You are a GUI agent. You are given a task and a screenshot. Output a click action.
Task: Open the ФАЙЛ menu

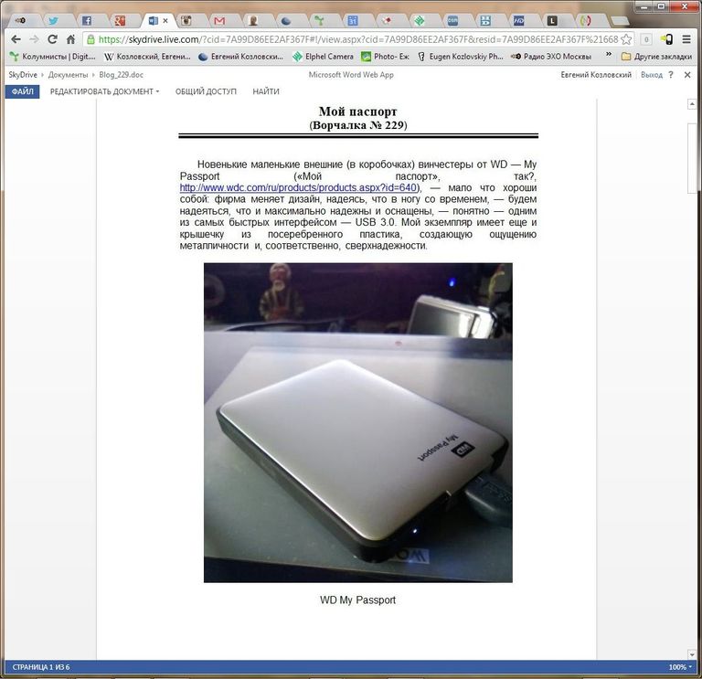pyautogui.click(x=22, y=91)
